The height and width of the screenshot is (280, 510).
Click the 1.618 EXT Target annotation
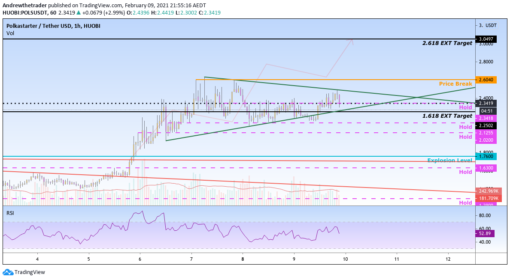click(x=447, y=116)
